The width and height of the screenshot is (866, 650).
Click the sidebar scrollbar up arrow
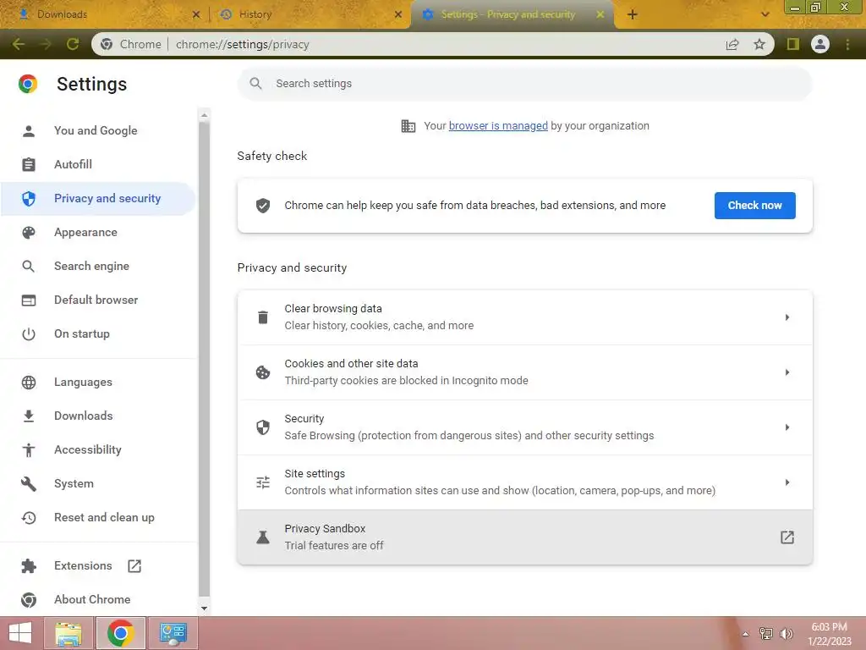click(205, 115)
